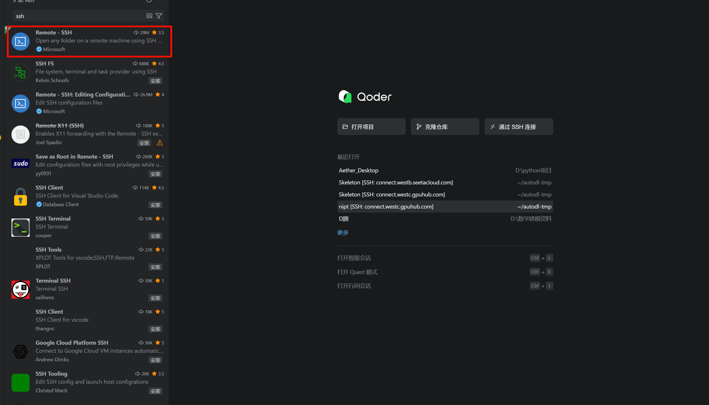Click the green SSH Tooling icon
709x405 pixels.
pyautogui.click(x=20, y=383)
